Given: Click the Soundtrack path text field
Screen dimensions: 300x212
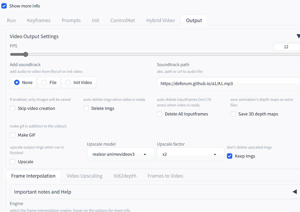Looking at the screenshot, I should pos(228,83).
